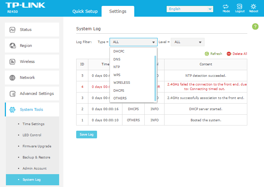Viewport: 264px width, 187px height.
Task: Collapse the Type filter dropdown
Action: point(134,42)
